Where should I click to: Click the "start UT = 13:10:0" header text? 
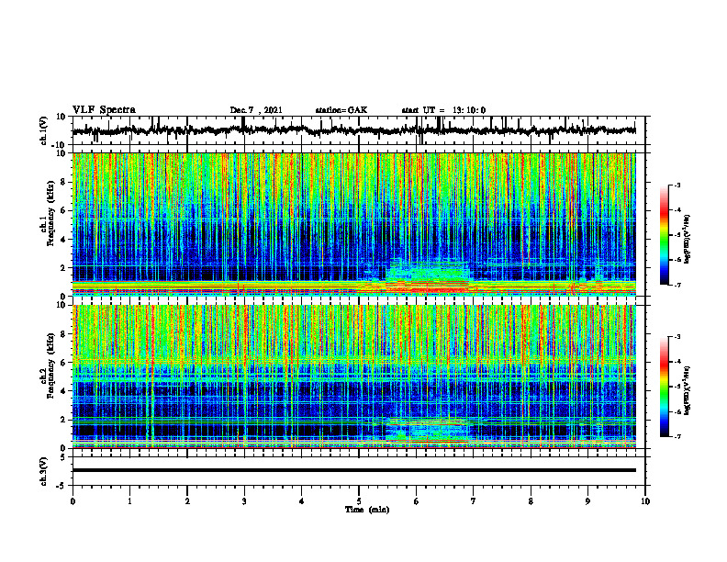click(443, 110)
